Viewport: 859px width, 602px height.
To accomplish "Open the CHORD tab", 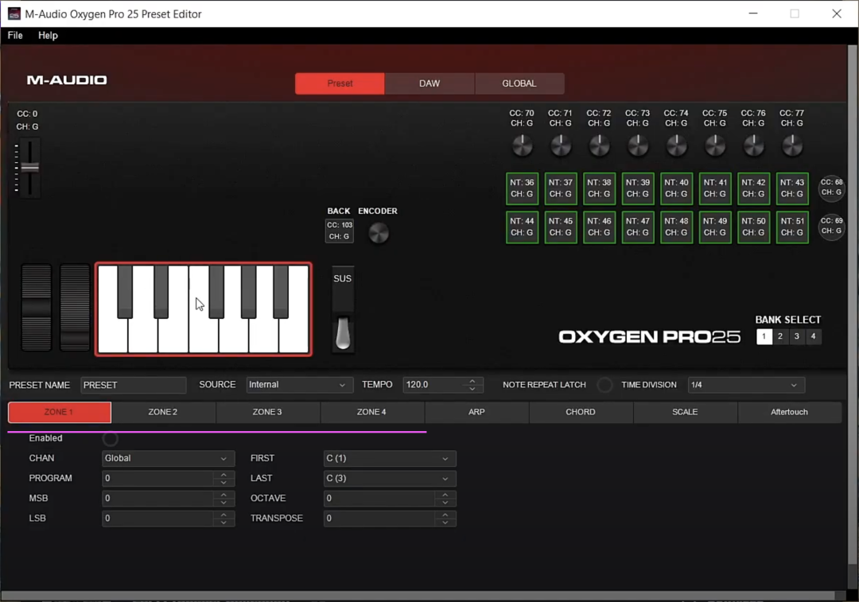I will pyautogui.click(x=581, y=412).
